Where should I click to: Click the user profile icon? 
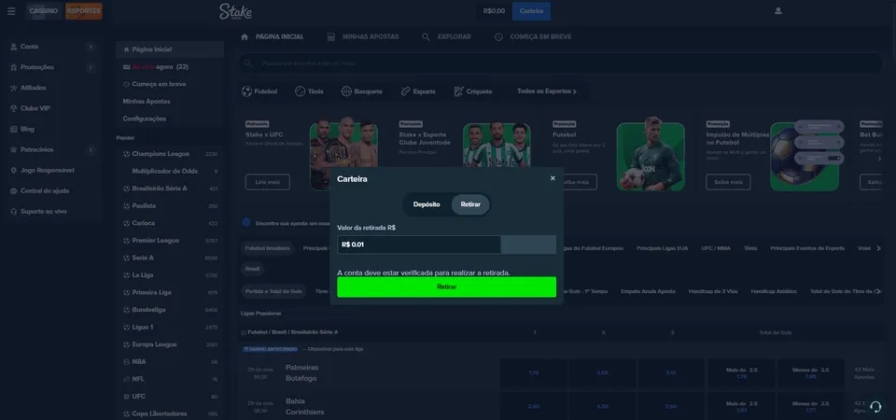coord(778,11)
